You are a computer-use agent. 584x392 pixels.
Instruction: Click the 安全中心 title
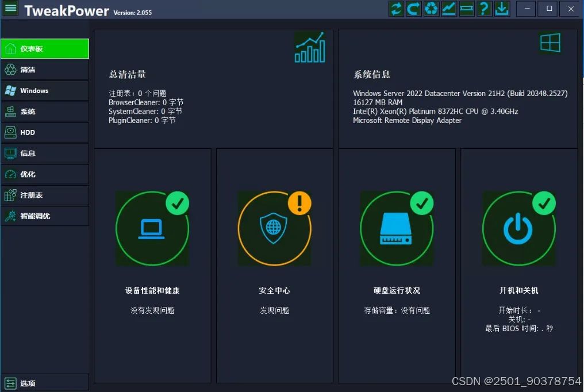[275, 290]
